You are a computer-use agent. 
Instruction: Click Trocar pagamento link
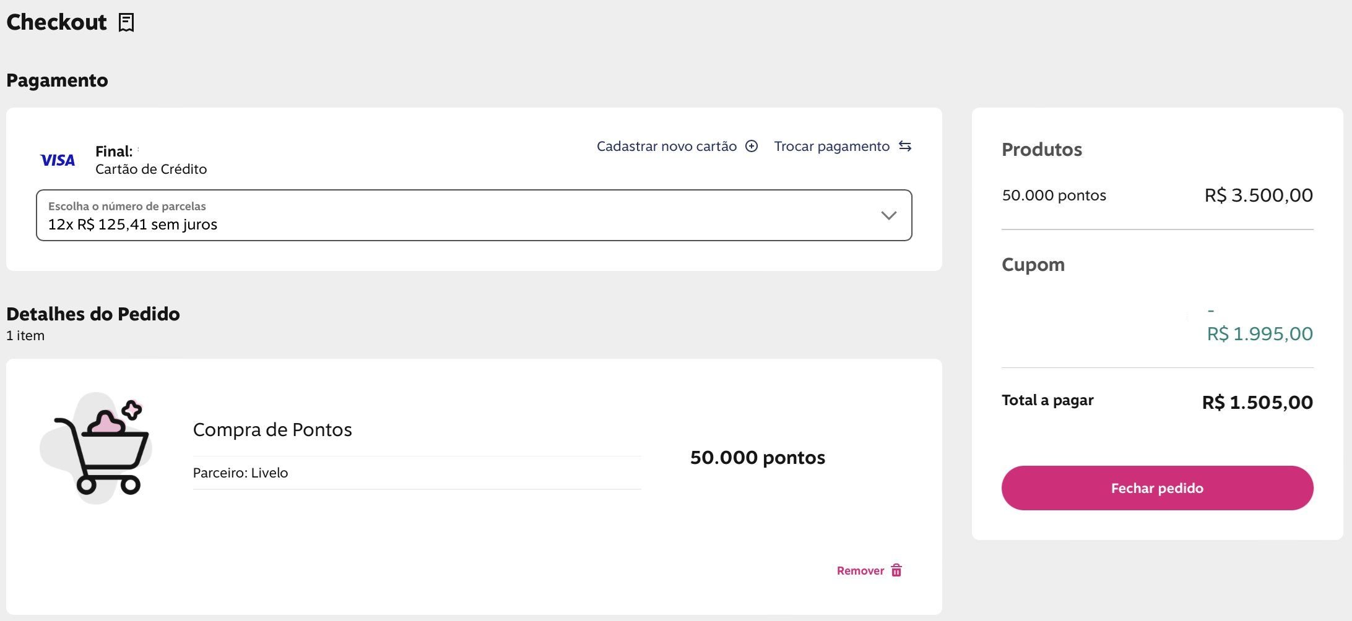click(x=831, y=146)
